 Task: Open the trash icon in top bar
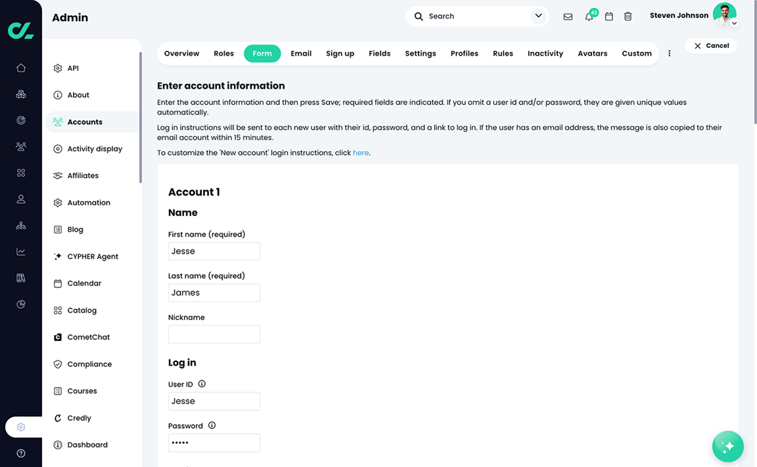[628, 16]
